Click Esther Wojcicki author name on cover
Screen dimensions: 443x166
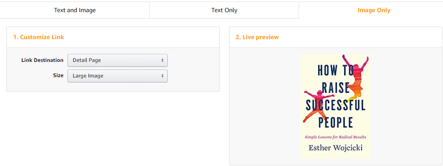(335, 147)
